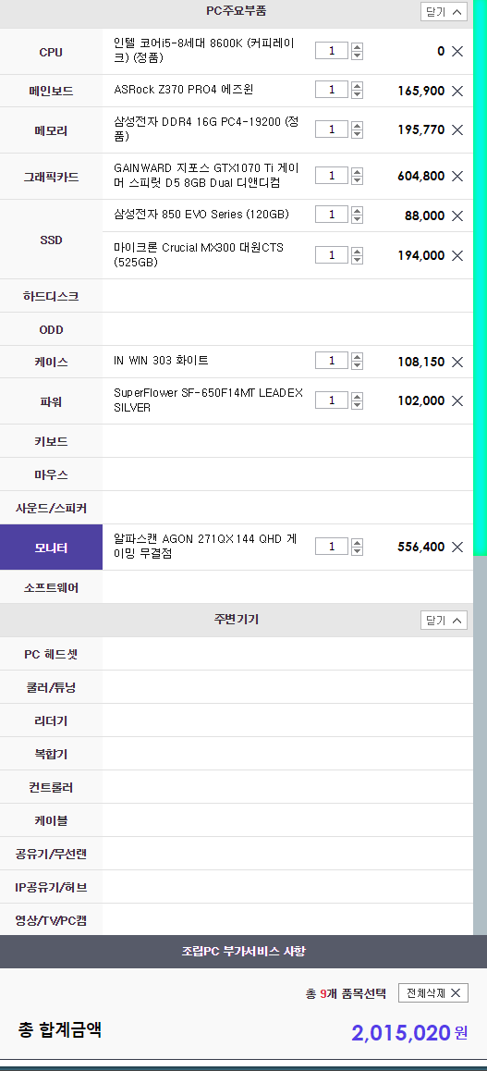Decrease SuperFlower power supply quantity

pos(358,405)
